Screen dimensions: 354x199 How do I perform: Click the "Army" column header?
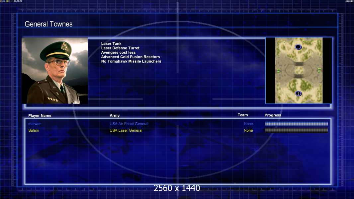point(115,115)
